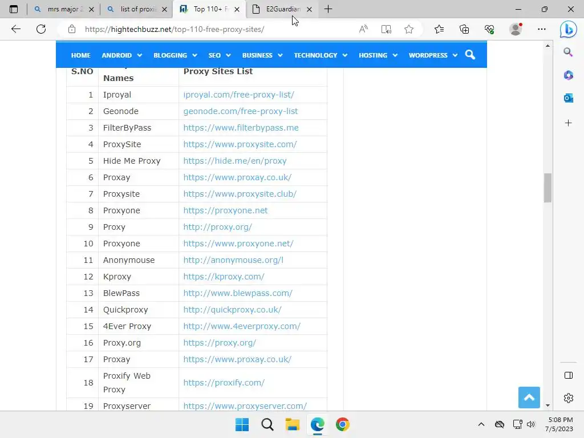
Task: Open sidebar settings gear
Action: 569,398
